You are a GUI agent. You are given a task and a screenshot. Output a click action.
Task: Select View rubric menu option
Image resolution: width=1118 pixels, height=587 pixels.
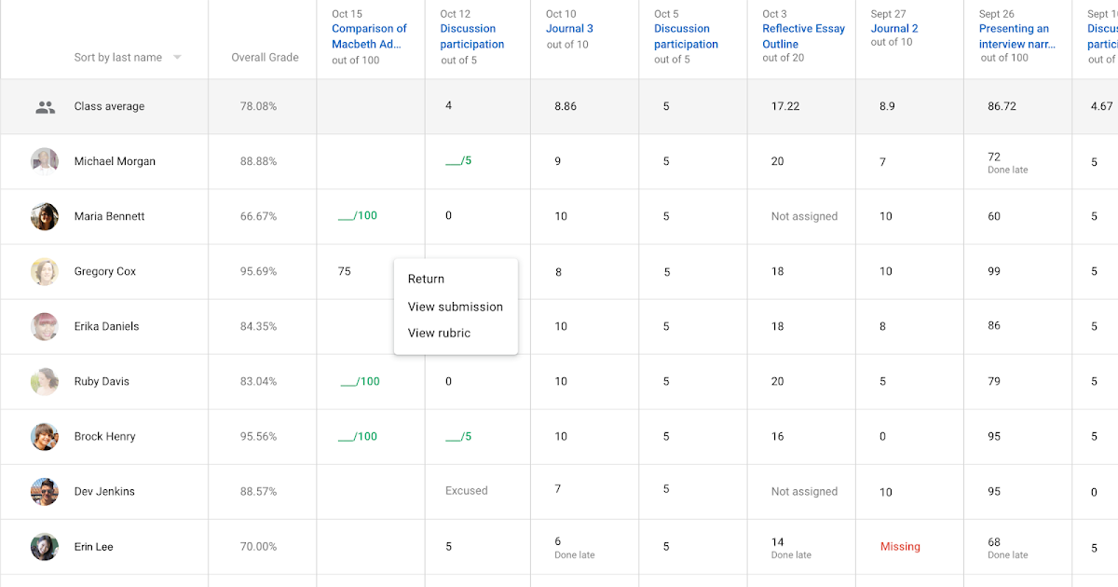click(439, 333)
